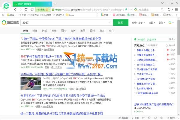Viewport: 180px width, 120px height.
Task: Click the 360搜索 logo
Action: click(x=10, y=22)
